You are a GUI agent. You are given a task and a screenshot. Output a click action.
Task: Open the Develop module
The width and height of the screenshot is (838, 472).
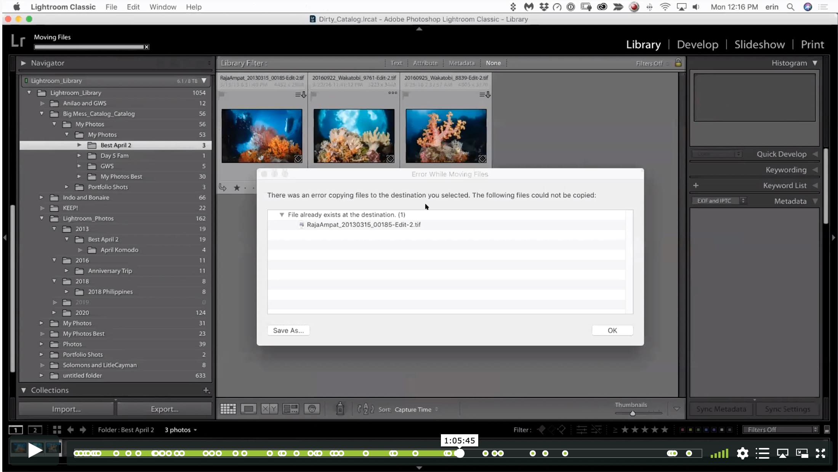click(697, 45)
